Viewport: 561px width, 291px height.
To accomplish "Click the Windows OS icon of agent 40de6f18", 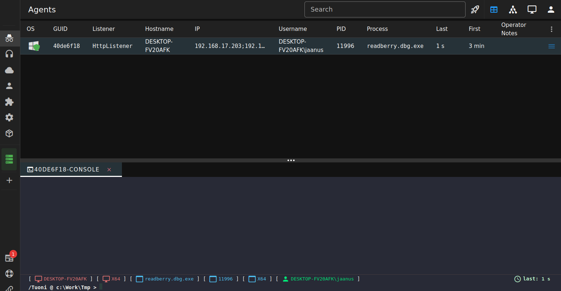I will 34,46.
